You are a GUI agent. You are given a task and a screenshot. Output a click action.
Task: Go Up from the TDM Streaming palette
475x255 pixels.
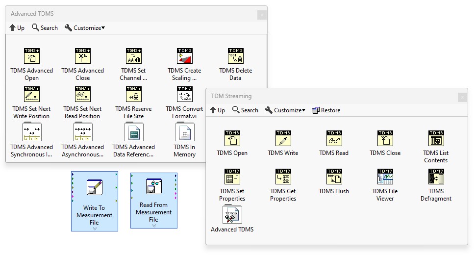click(218, 110)
